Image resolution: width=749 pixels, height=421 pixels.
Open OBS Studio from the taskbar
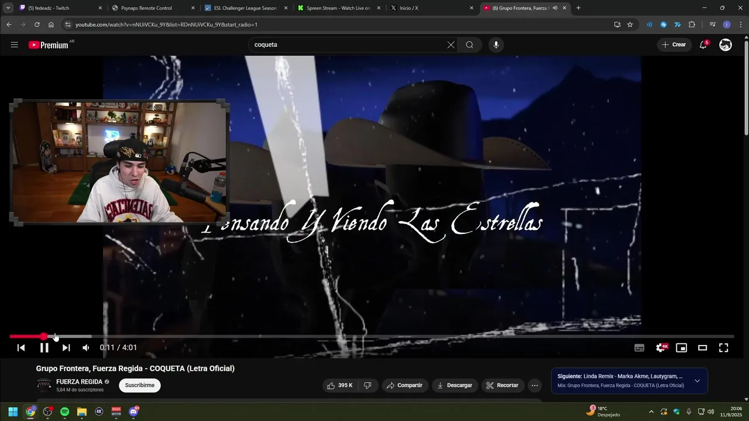(x=47, y=412)
